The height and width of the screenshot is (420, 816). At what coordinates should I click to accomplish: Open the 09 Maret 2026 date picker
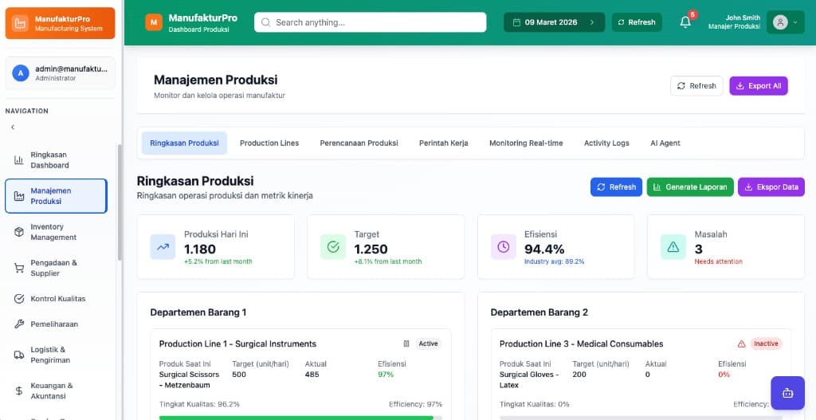[x=554, y=22]
